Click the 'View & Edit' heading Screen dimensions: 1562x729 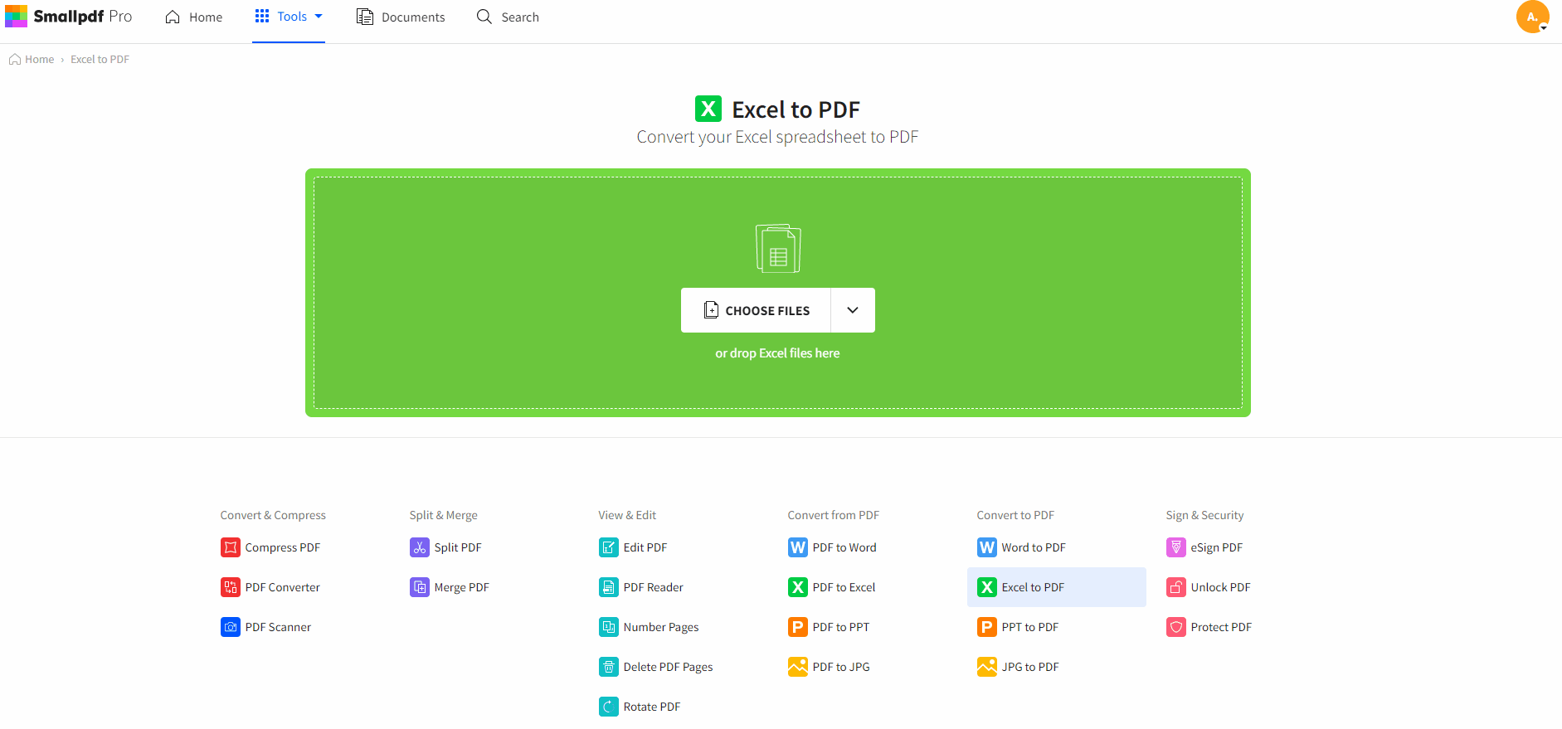point(627,515)
